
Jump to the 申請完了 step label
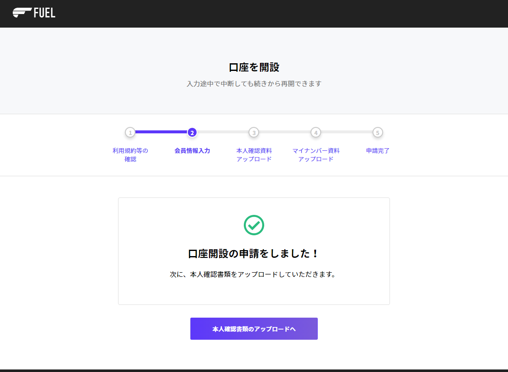[x=378, y=151]
